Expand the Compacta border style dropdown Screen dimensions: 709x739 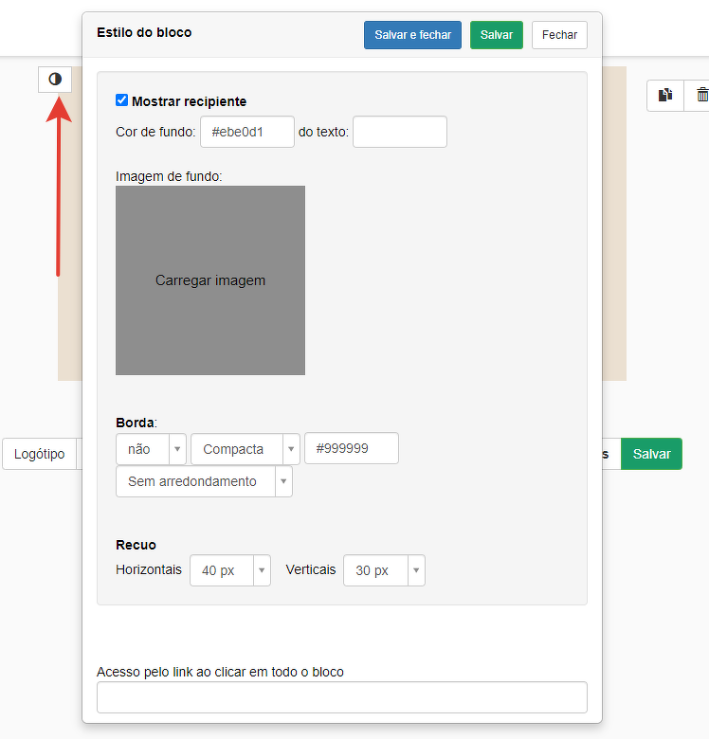tap(245, 449)
